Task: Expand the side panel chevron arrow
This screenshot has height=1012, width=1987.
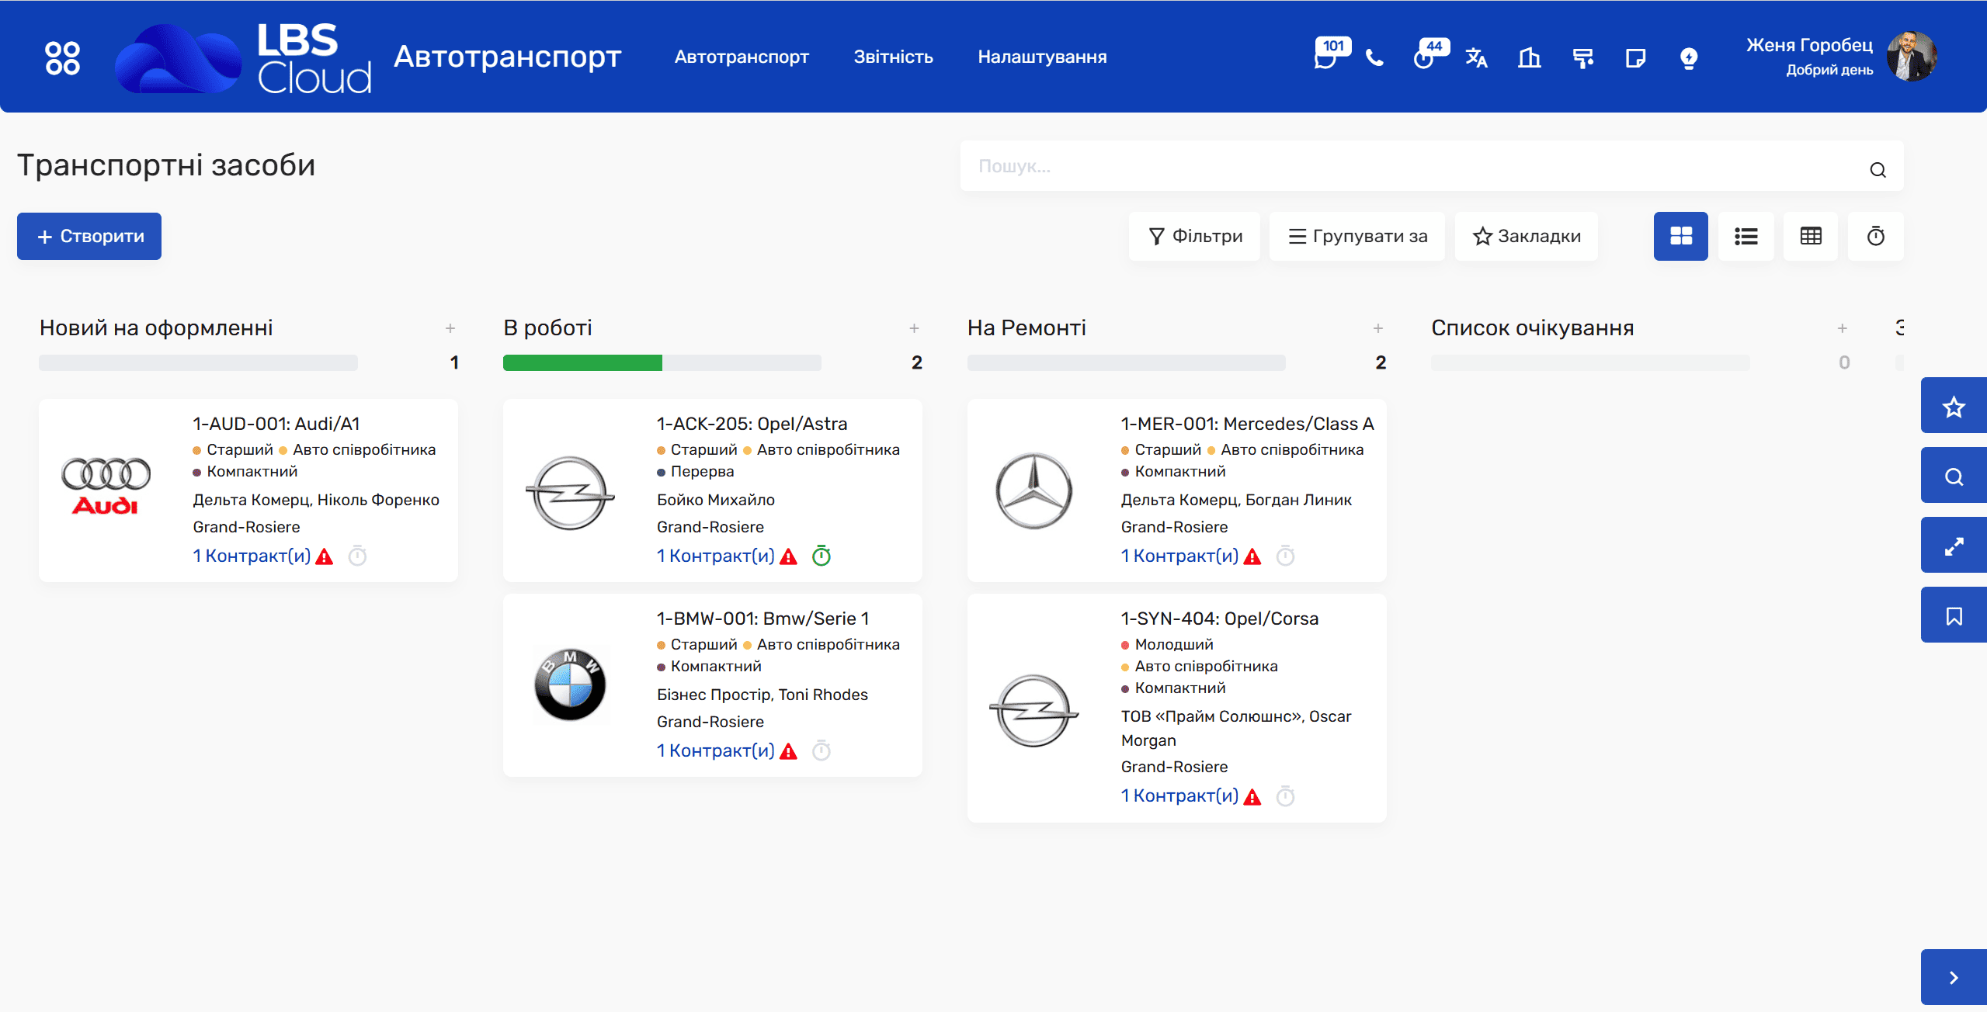Action: [x=1954, y=977]
